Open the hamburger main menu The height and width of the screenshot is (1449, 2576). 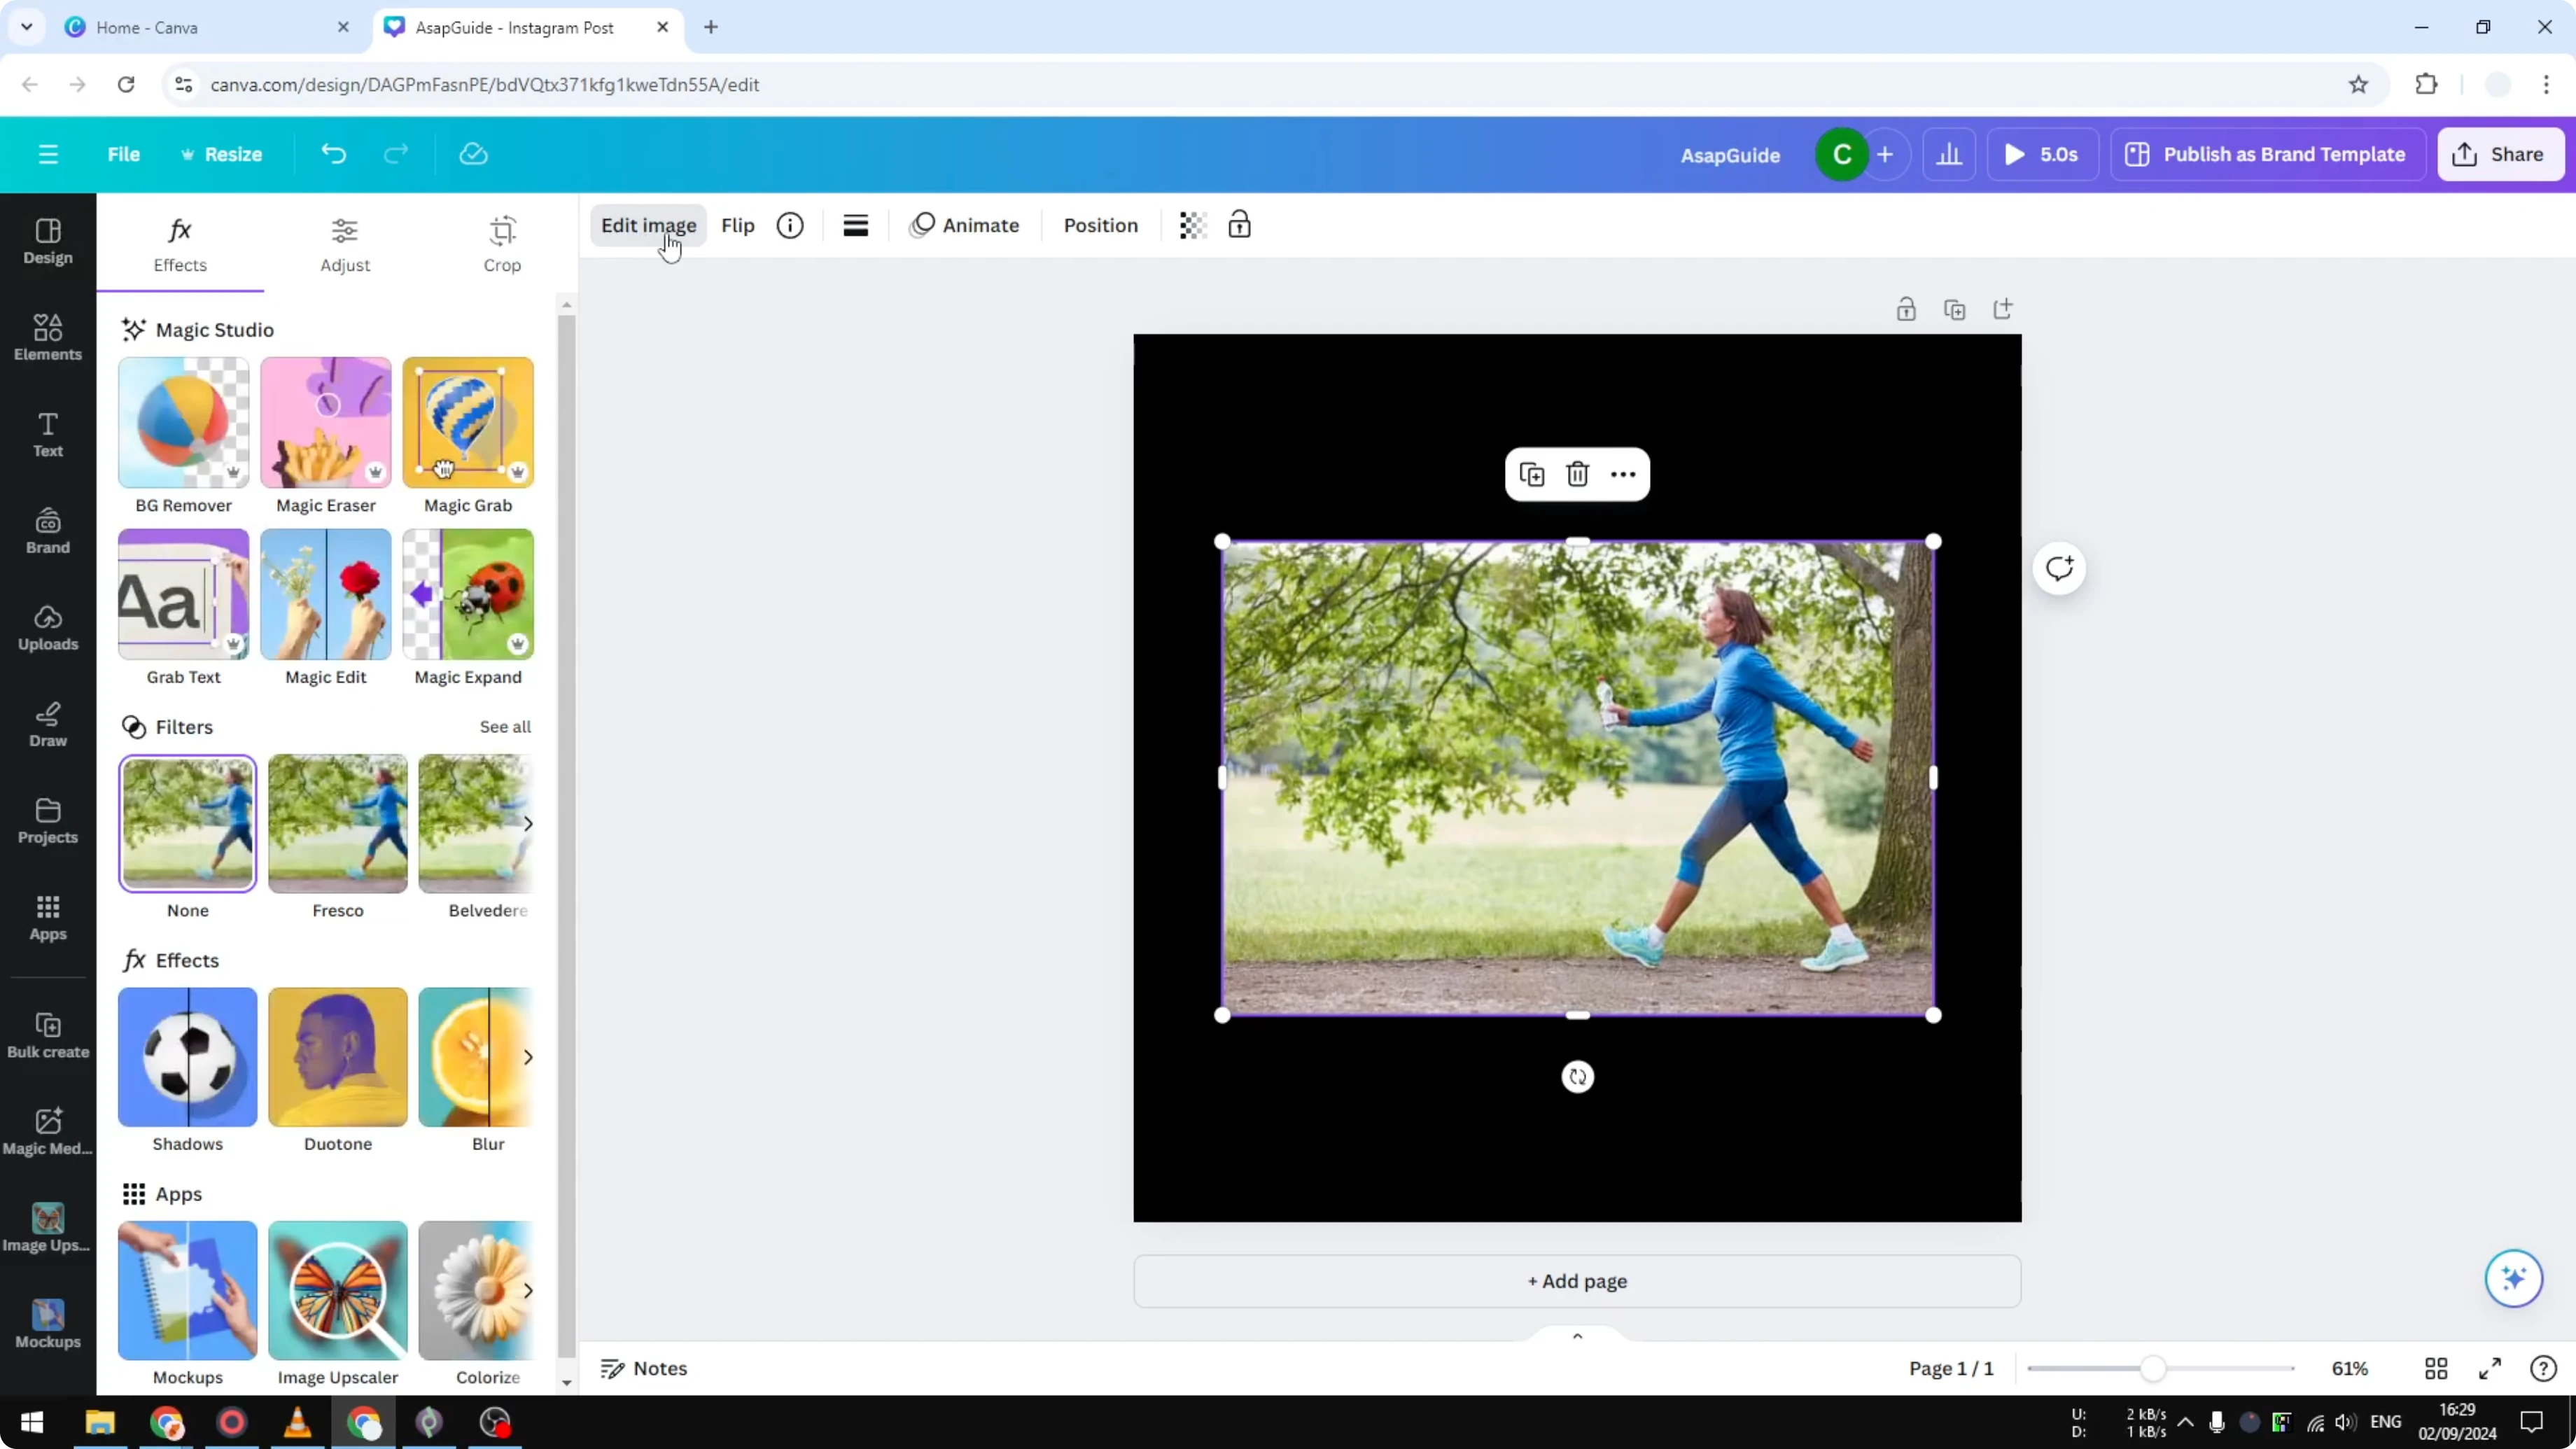point(48,154)
